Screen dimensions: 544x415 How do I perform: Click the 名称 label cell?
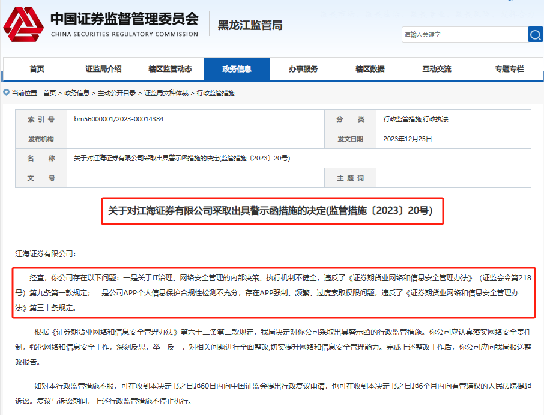point(41,158)
